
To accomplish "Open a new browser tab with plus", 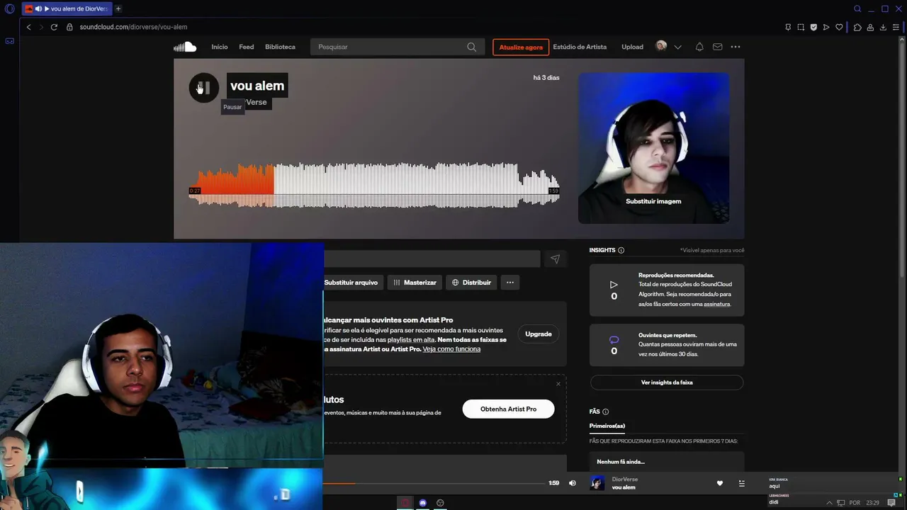I will pyautogui.click(x=118, y=8).
